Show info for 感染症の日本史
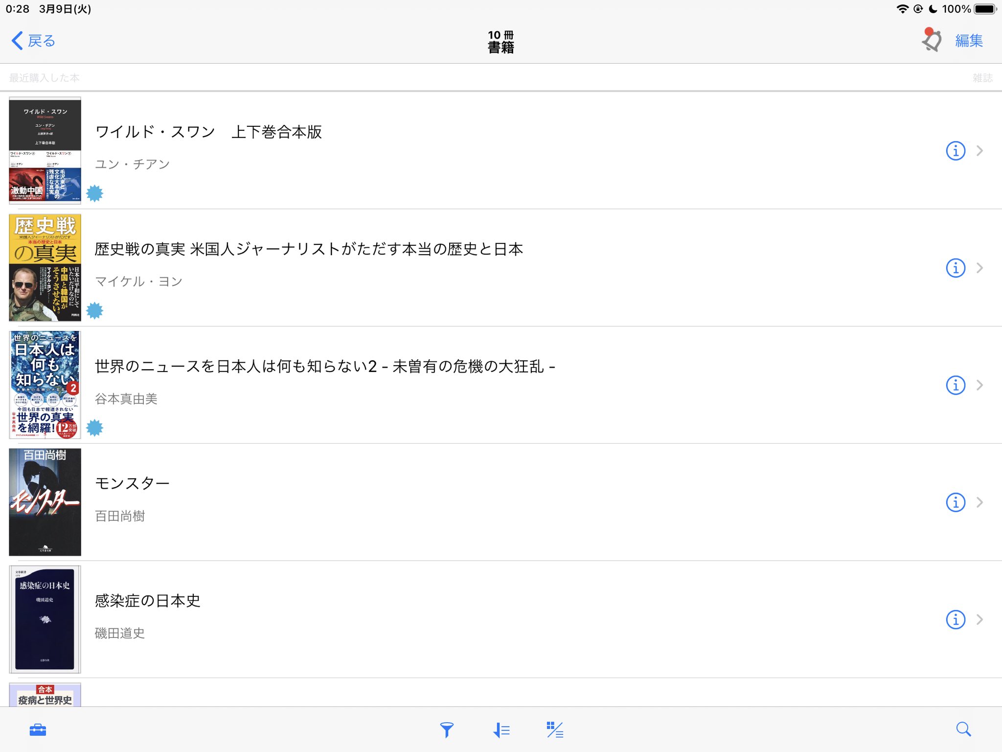Viewport: 1002px width, 752px height. 956,620
